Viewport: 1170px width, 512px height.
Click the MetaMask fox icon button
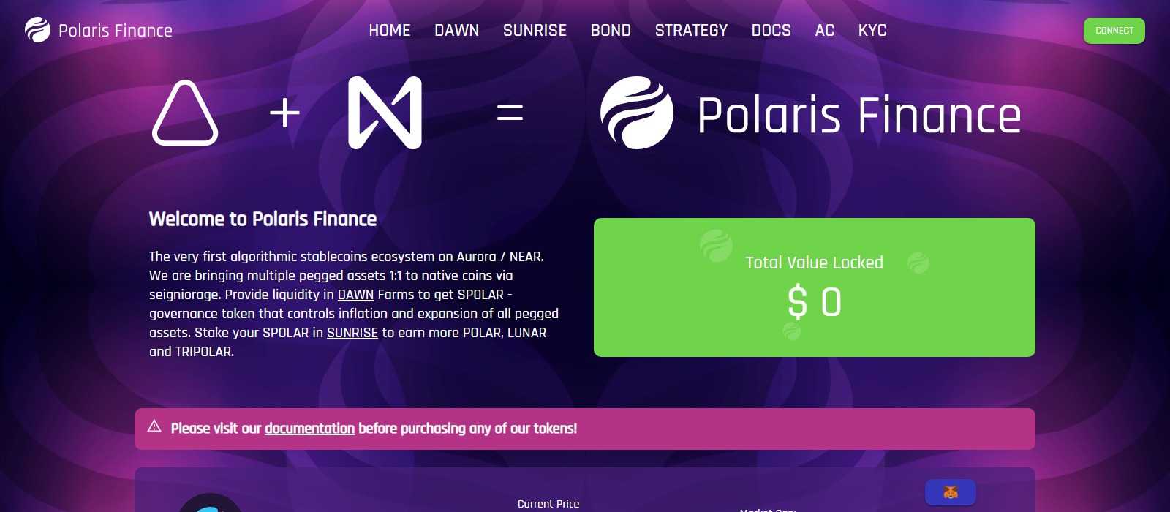(950, 492)
